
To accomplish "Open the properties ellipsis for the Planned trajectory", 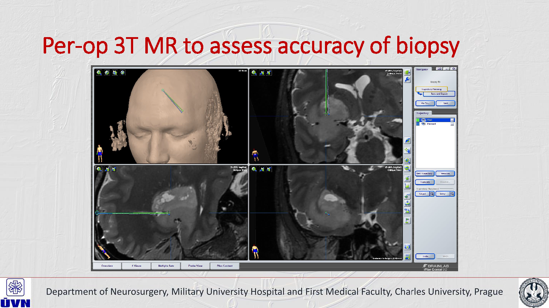I will pyautogui.click(x=452, y=124).
